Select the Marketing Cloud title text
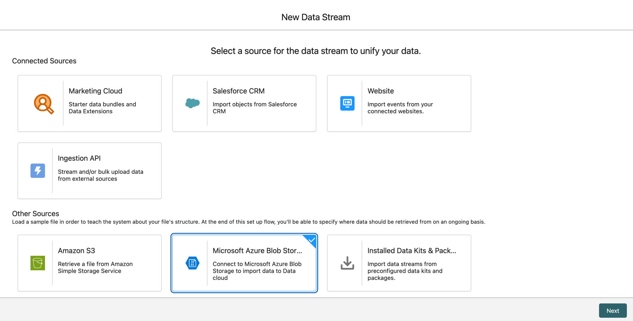 (95, 91)
